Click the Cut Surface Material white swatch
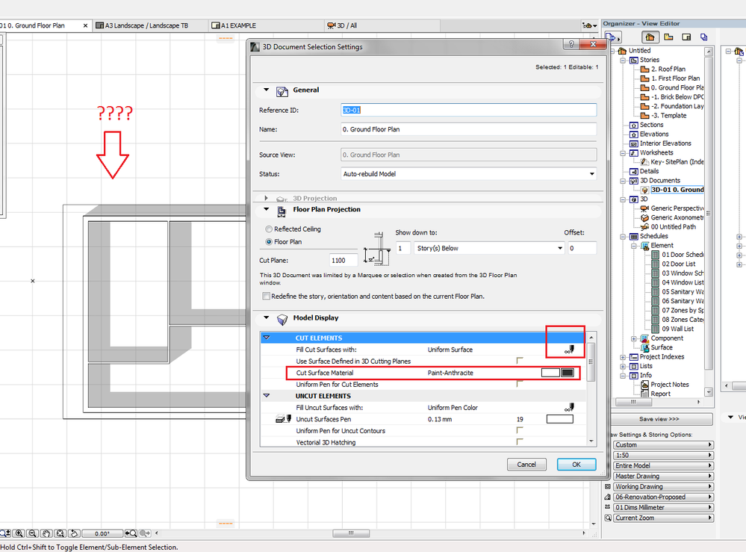The image size is (746, 552). pyautogui.click(x=550, y=373)
